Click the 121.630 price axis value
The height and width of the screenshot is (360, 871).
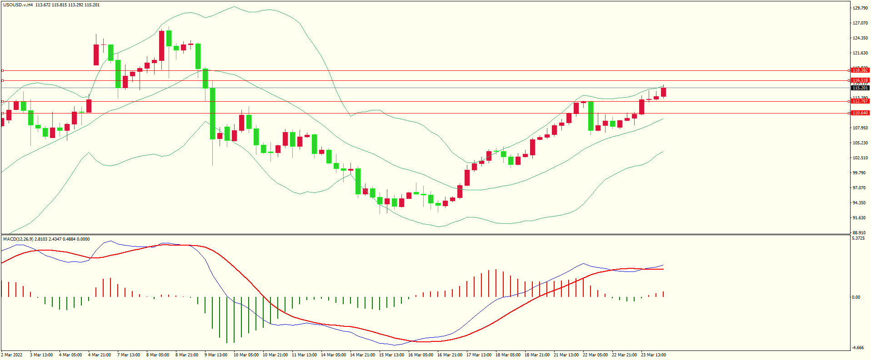click(861, 53)
